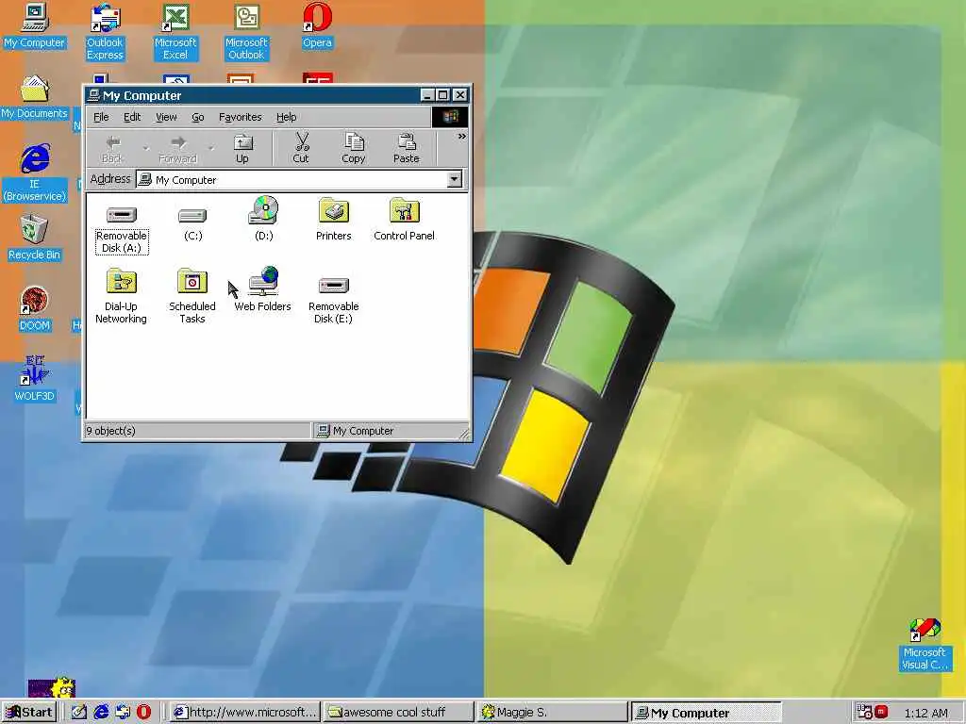Click the red system tray icon
This screenshot has width=966, height=724.
click(x=881, y=712)
